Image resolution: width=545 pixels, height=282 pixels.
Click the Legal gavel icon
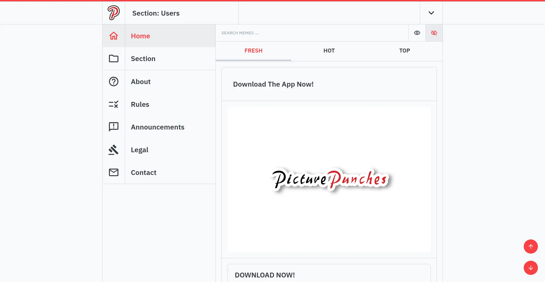(114, 150)
